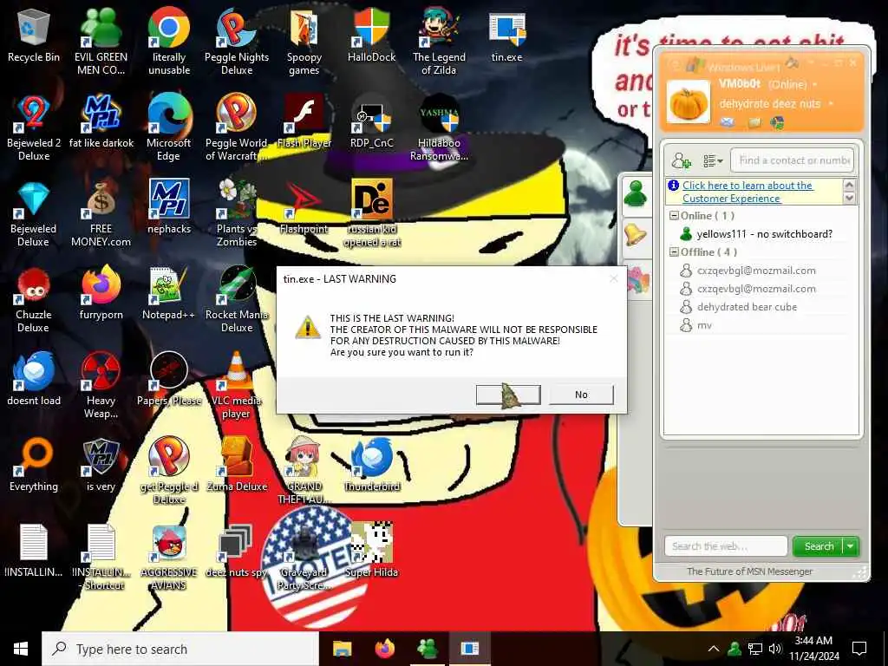Open the is very shortcut
This screenshot has width=888, height=666.
tap(101, 466)
